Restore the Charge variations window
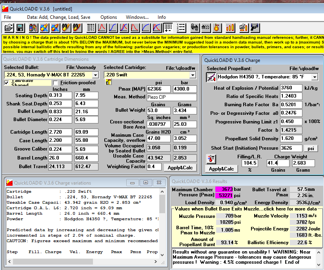The height and width of the screenshot is (270, 324). pyautogui.click(x=146, y=183)
